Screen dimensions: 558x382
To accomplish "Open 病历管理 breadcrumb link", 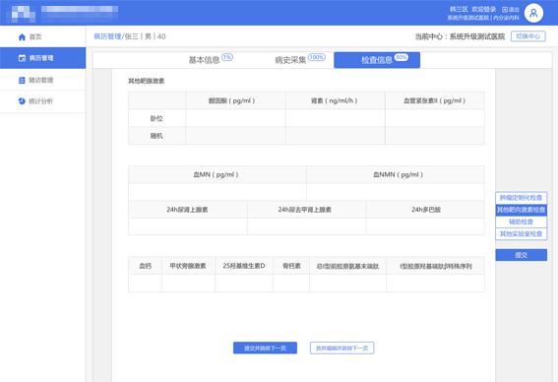I will pyautogui.click(x=107, y=36).
